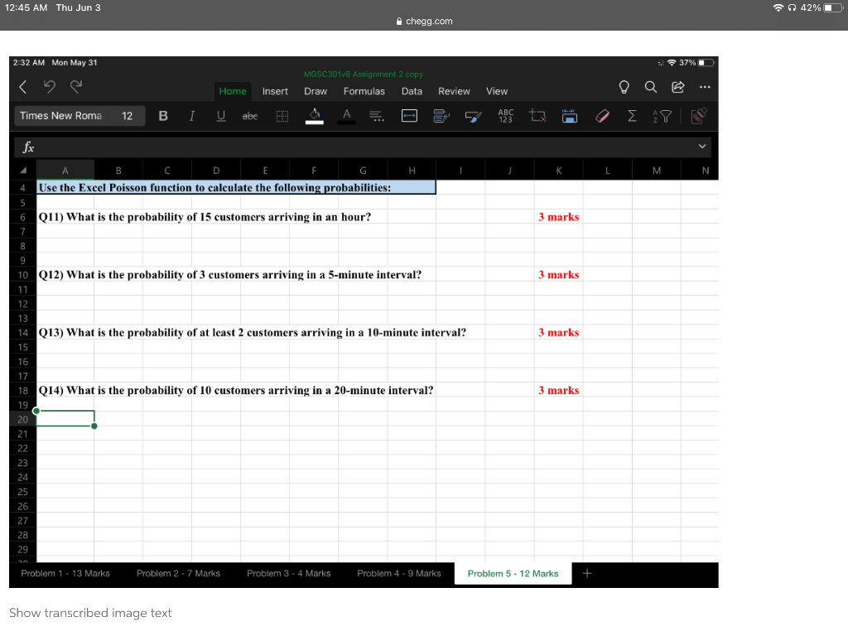Image resolution: width=848 pixels, height=636 pixels.
Task: Click the dimmed paste format icon
Action: tap(699, 116)
